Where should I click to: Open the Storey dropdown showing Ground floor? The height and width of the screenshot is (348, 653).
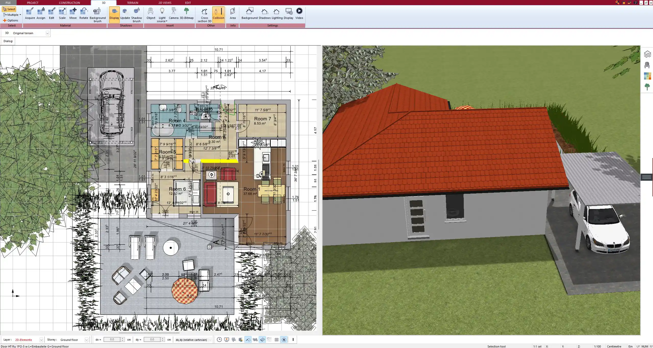87,340
